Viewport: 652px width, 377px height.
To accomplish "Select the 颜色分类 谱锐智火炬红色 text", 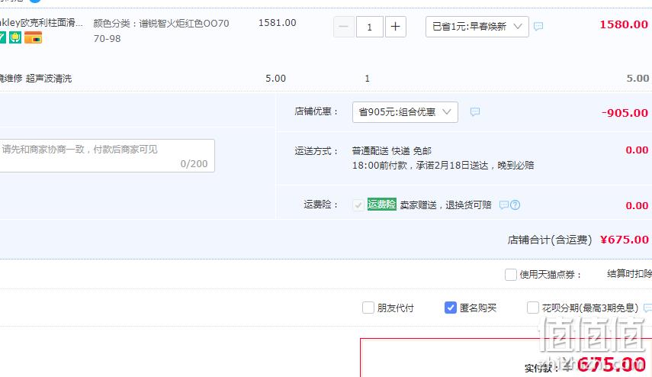I will (x=162, y=31).
